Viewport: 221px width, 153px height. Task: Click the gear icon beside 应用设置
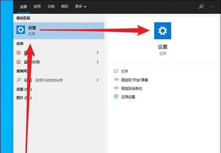(x=116, y=96)
